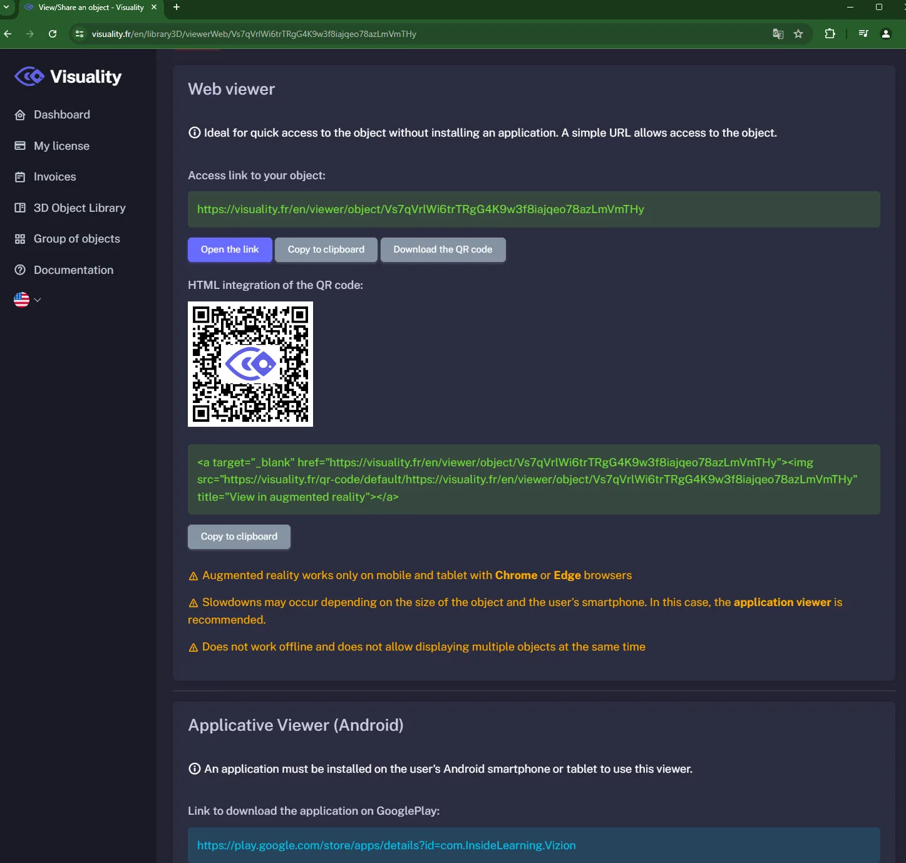Open the browser extensions puzzle icon
The image size is (906, 863).
(x=830, y=34)
